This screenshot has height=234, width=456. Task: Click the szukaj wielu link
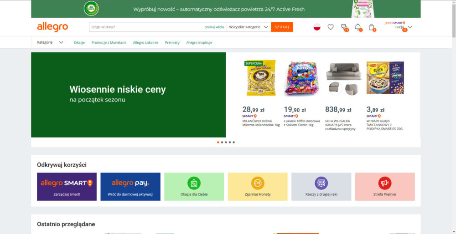(x=214, y=27)
